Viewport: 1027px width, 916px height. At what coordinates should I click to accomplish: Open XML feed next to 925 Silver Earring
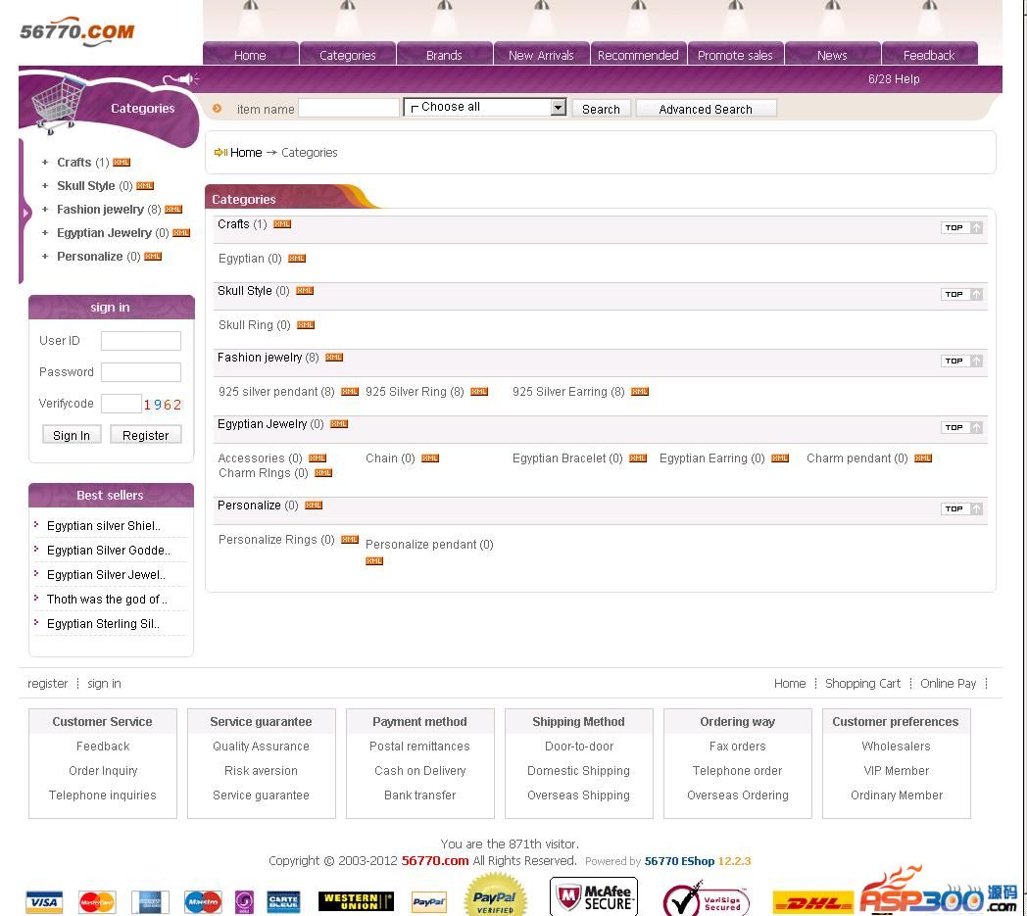click(640, 392)
